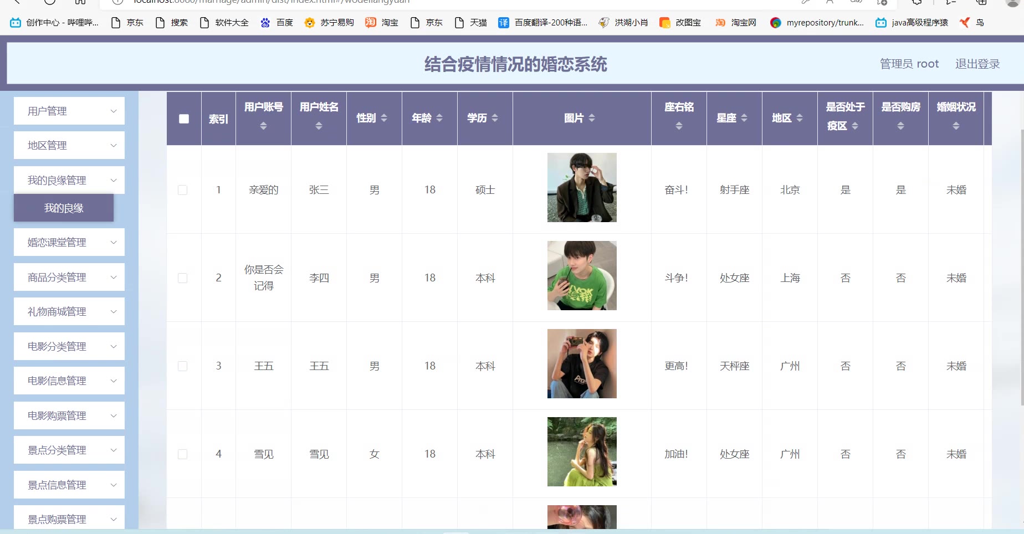Image resolution: width=1024 pixels, height=534 pixels.
Task: Open the 改图宝 bookmark icon
Action: pos(665,23)
